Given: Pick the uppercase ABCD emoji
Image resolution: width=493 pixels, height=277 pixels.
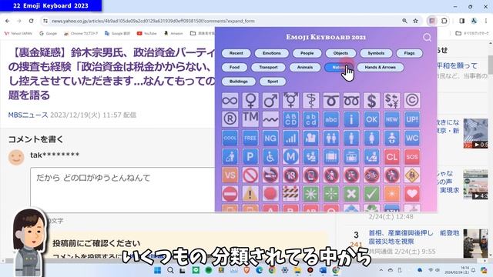Looking at the screenshot, I should coord(291,119).
